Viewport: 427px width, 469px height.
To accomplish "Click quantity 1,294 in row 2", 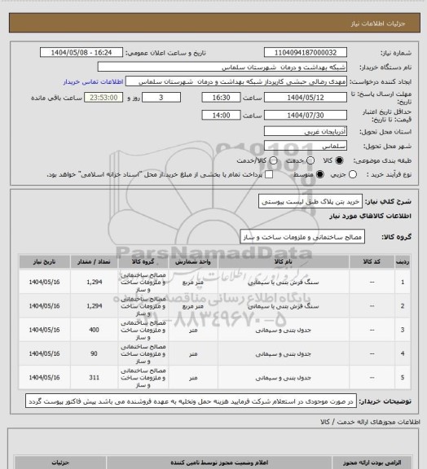I will tap(95, 306).
